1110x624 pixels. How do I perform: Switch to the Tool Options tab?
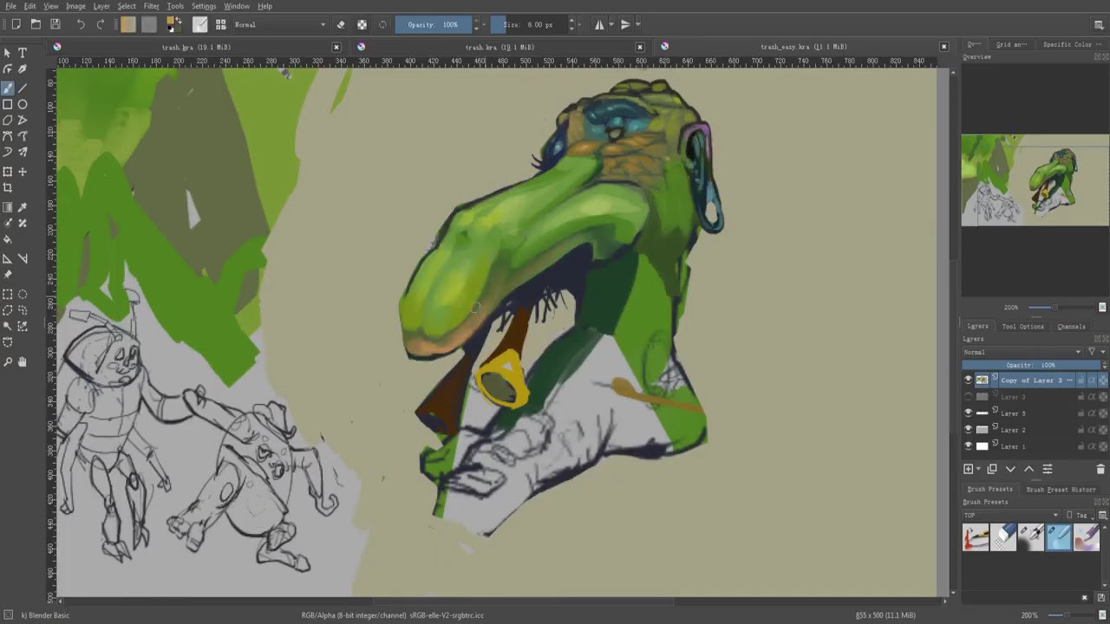(x=1022, y=327)
